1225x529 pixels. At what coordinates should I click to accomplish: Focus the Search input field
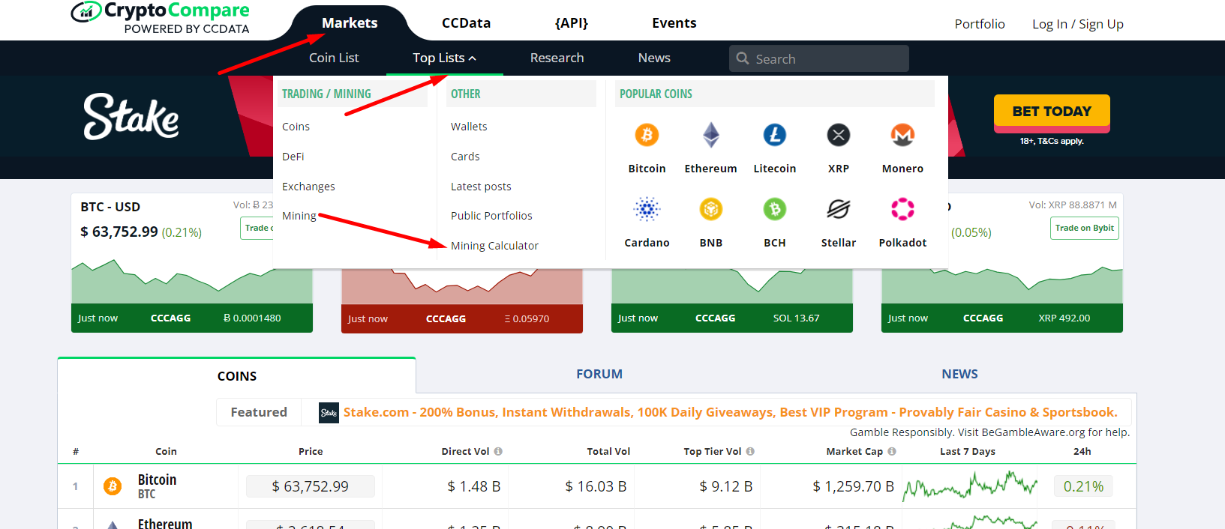coord(818,58)
